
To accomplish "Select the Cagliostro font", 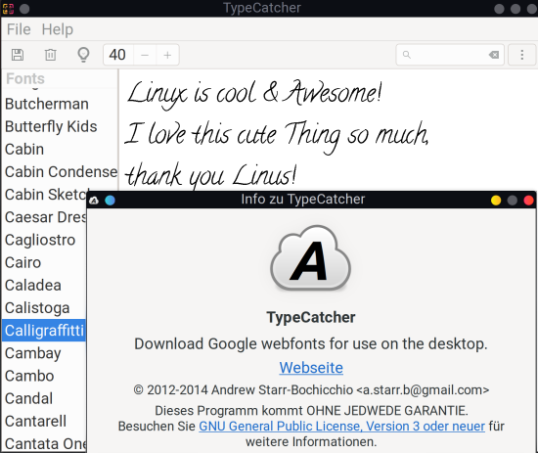I will tap(45, 240).
